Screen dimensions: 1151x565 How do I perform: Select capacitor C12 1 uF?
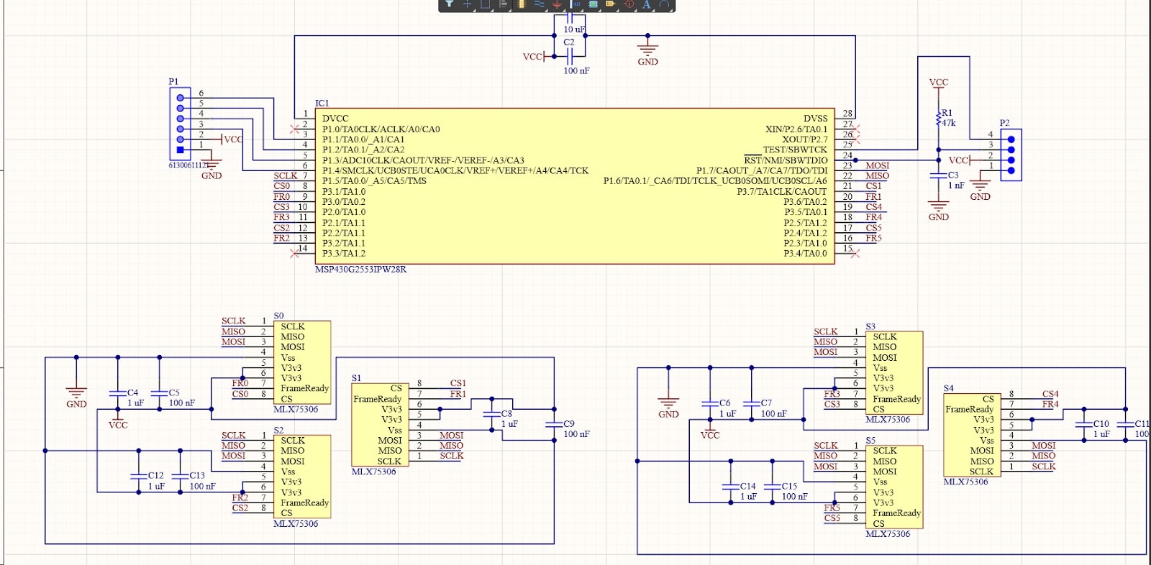[x=139, y=476]
